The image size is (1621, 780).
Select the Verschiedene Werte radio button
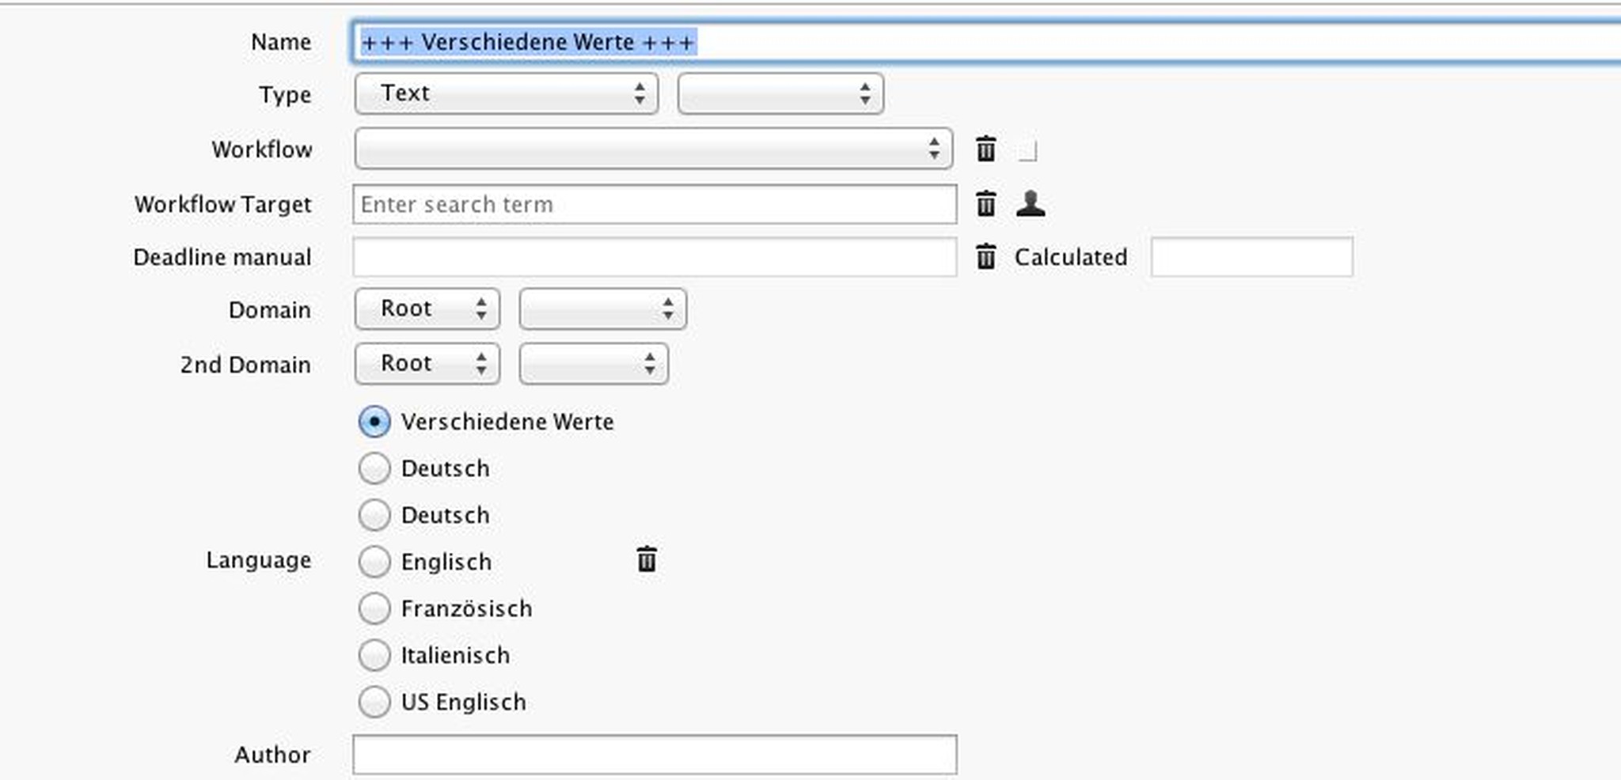point(374,422)
